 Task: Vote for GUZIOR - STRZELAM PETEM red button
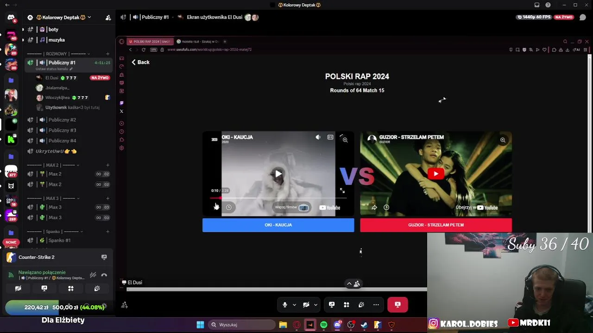click(x=436, y=225)
